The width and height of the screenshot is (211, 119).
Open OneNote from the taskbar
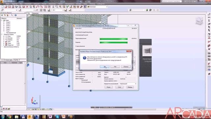tap(50, 117)
